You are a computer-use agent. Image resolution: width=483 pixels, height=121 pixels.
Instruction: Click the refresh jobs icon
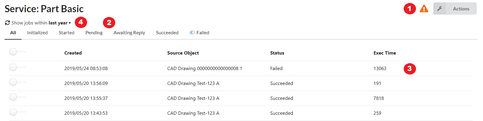[x=7, y=23]
